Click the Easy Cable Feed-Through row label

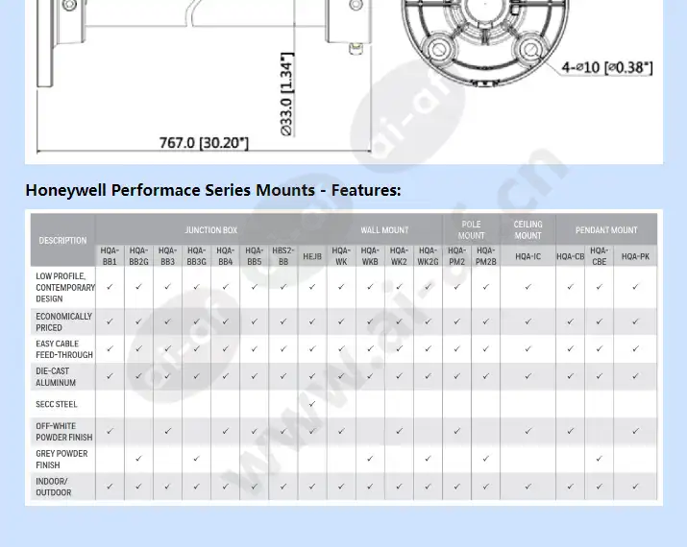tap(64, 348)
